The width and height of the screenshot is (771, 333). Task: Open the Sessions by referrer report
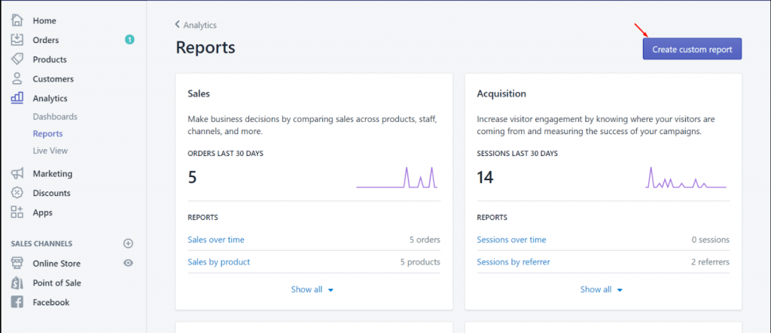click(x=513, y=261)
